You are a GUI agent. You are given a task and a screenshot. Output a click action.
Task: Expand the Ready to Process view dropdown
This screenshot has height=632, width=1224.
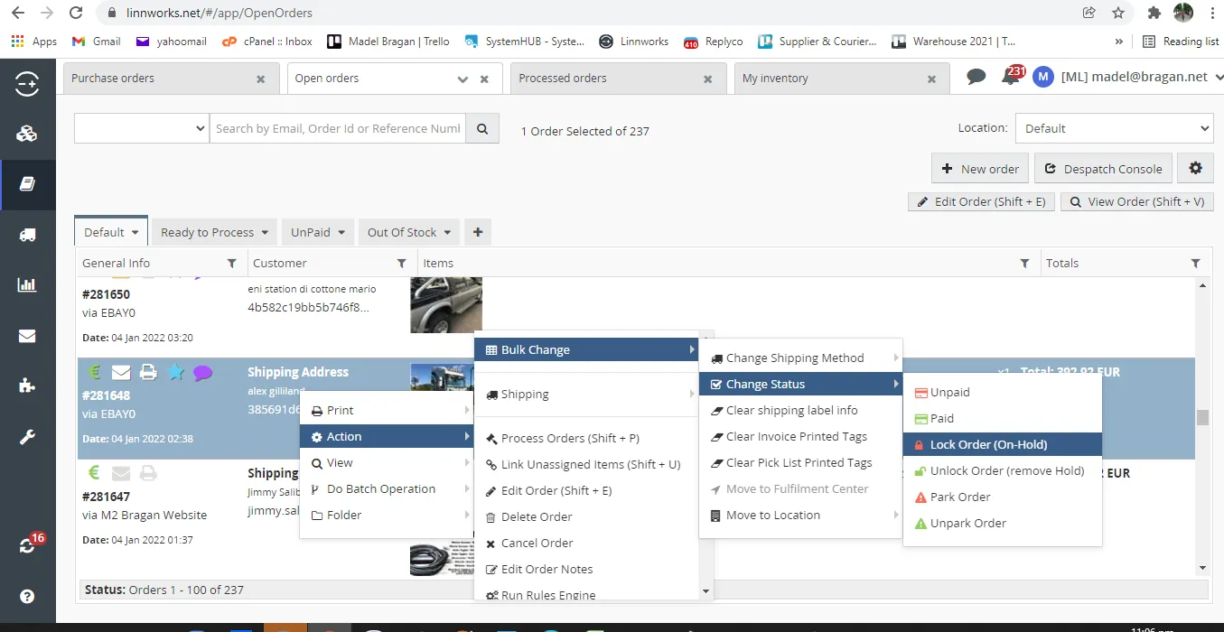click(x=265, y=233)
